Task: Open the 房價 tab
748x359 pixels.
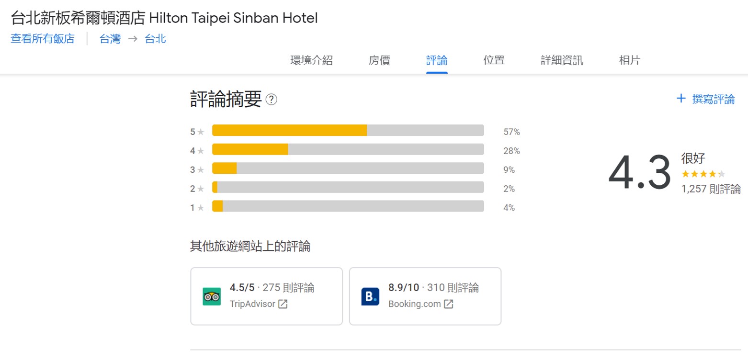Action: 379,60
